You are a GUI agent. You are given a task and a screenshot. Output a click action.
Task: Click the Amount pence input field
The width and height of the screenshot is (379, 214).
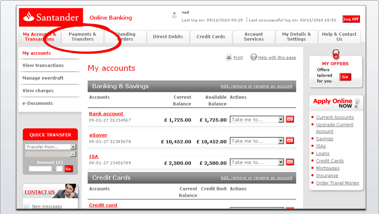point(60,169)
